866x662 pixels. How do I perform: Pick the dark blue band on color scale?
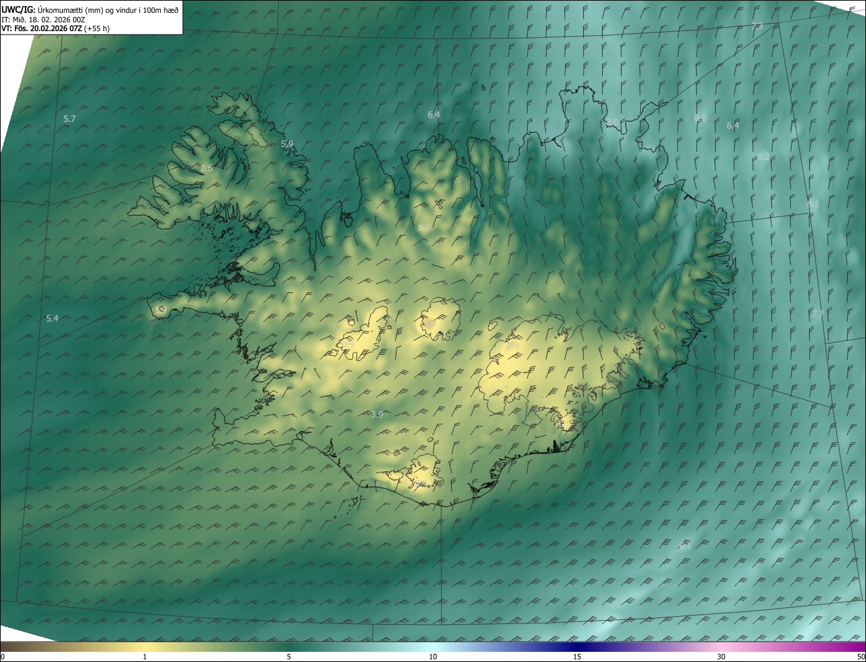coord(577,646)
